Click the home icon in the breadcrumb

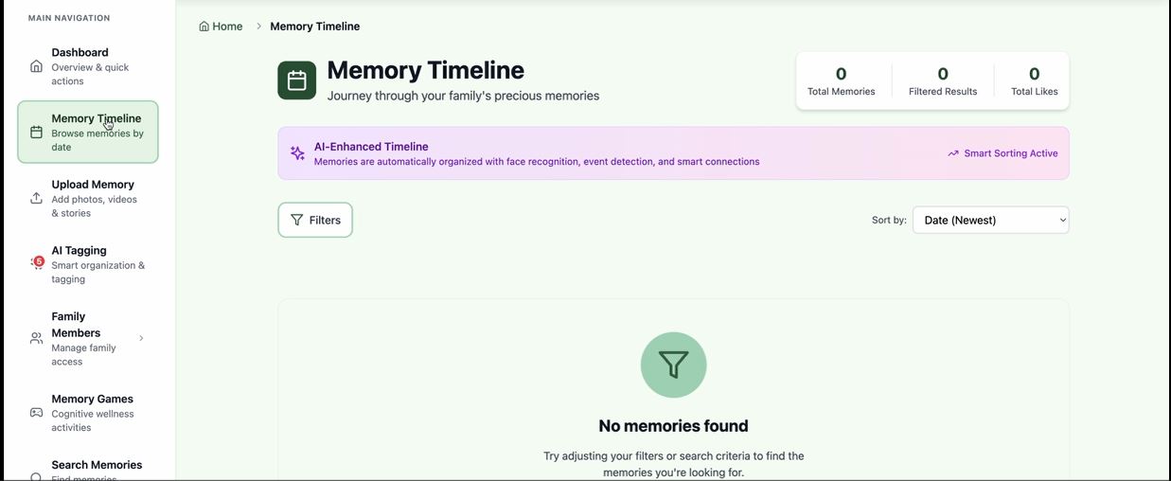(x=204, y=27)
